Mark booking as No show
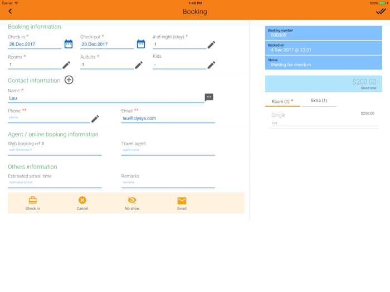 (x=132, y=203)
